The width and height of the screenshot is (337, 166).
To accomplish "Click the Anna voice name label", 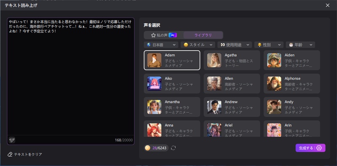I will [169, 125].
